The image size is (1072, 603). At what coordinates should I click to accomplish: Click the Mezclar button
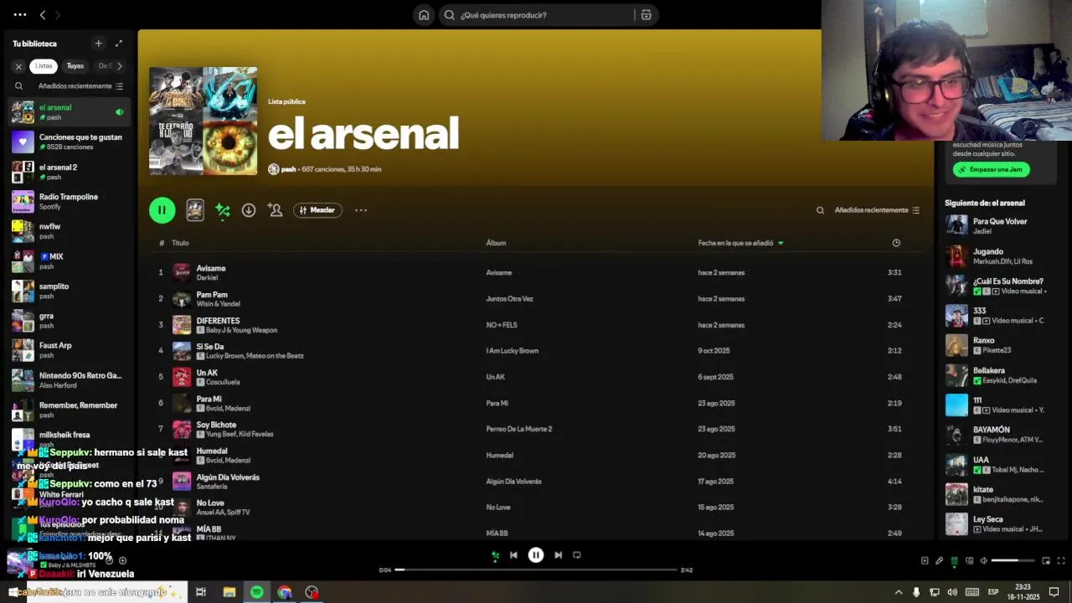317,210
